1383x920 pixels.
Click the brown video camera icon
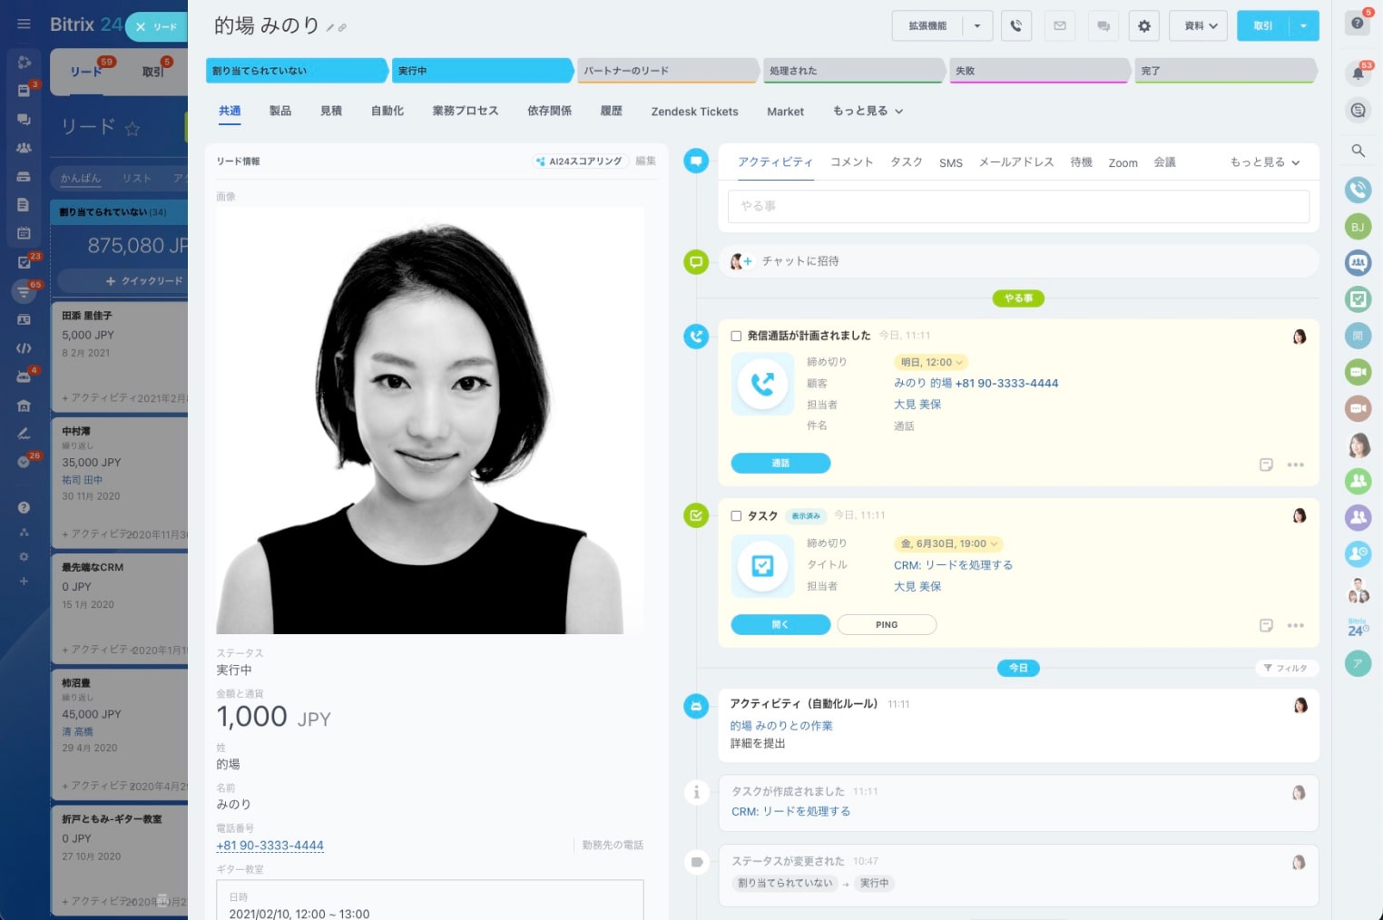tap(1358, 408)
